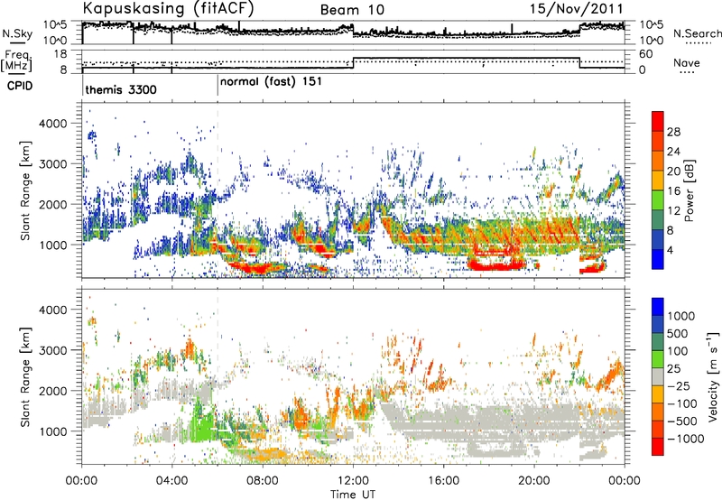
Task: Click the "Slant Range [km]" label of the power panel
Action: (x=25, y=190)
